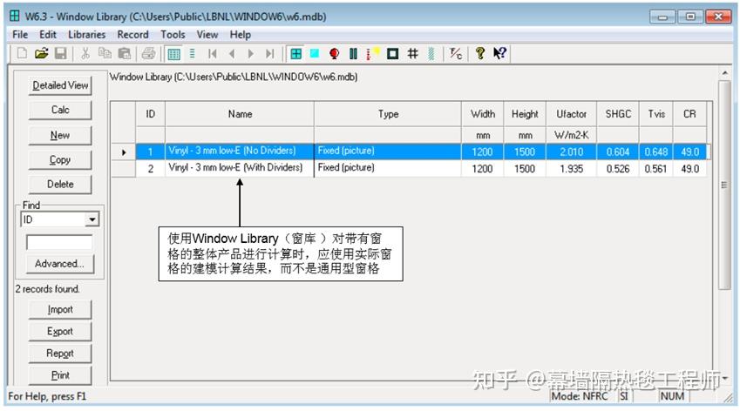Viewport: 740px width, 411px height.
Task: Open the Edit menu
Action: [x=48, y=35]
